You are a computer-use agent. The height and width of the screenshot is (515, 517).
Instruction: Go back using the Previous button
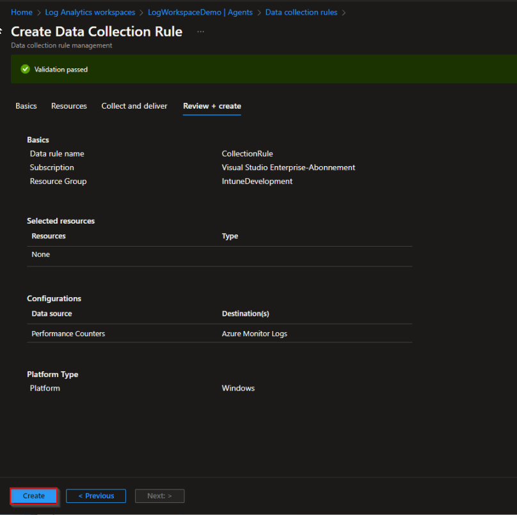coord(95,495)
